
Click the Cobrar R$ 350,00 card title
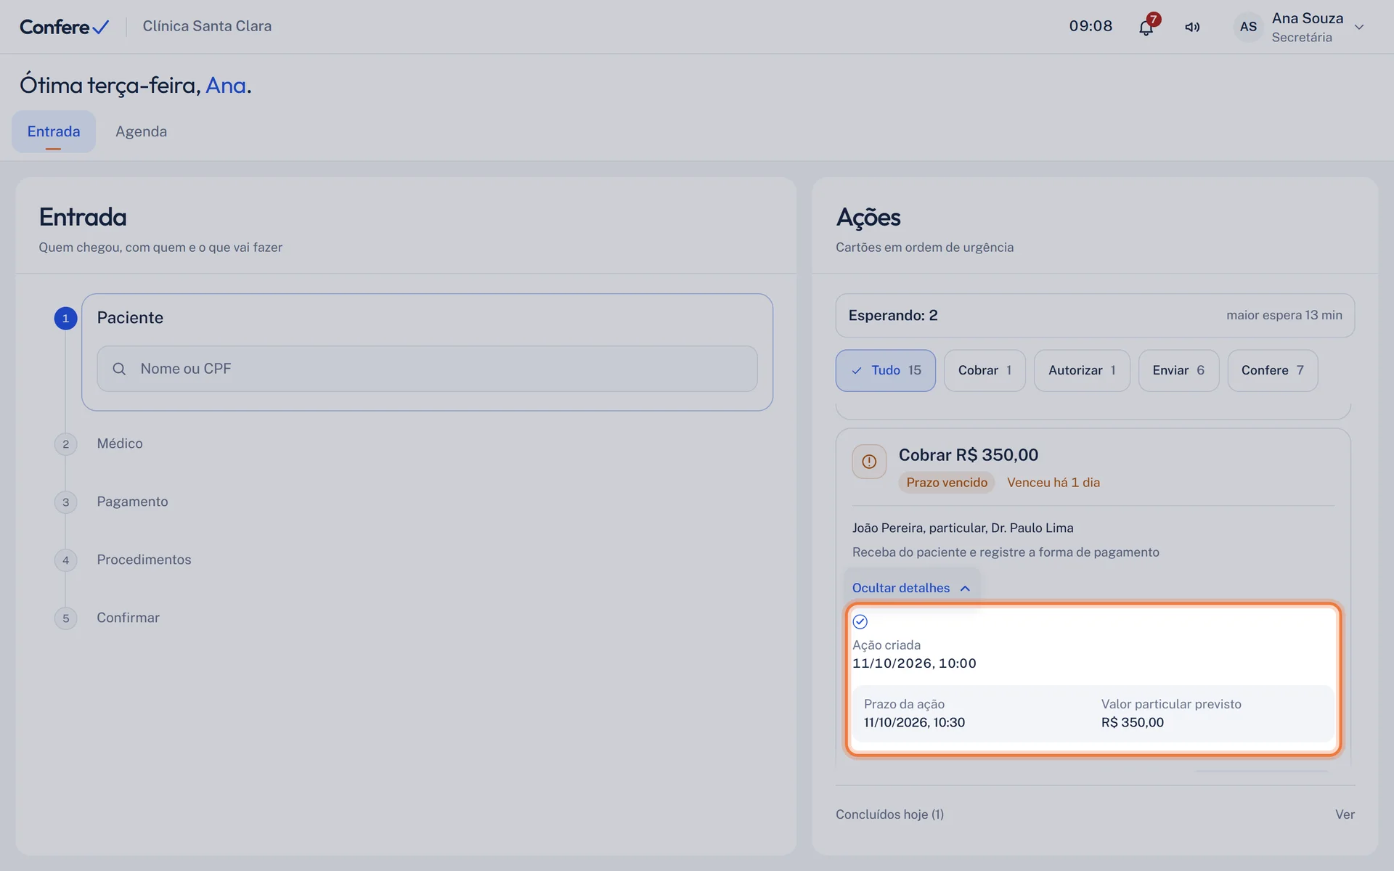pos(969,455)
